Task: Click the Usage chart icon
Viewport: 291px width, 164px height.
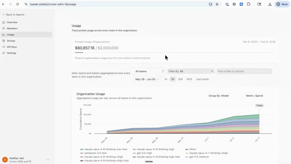Action: coord(3,35)
